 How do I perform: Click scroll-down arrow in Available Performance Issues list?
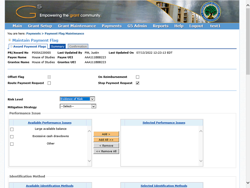click(89, 161)
